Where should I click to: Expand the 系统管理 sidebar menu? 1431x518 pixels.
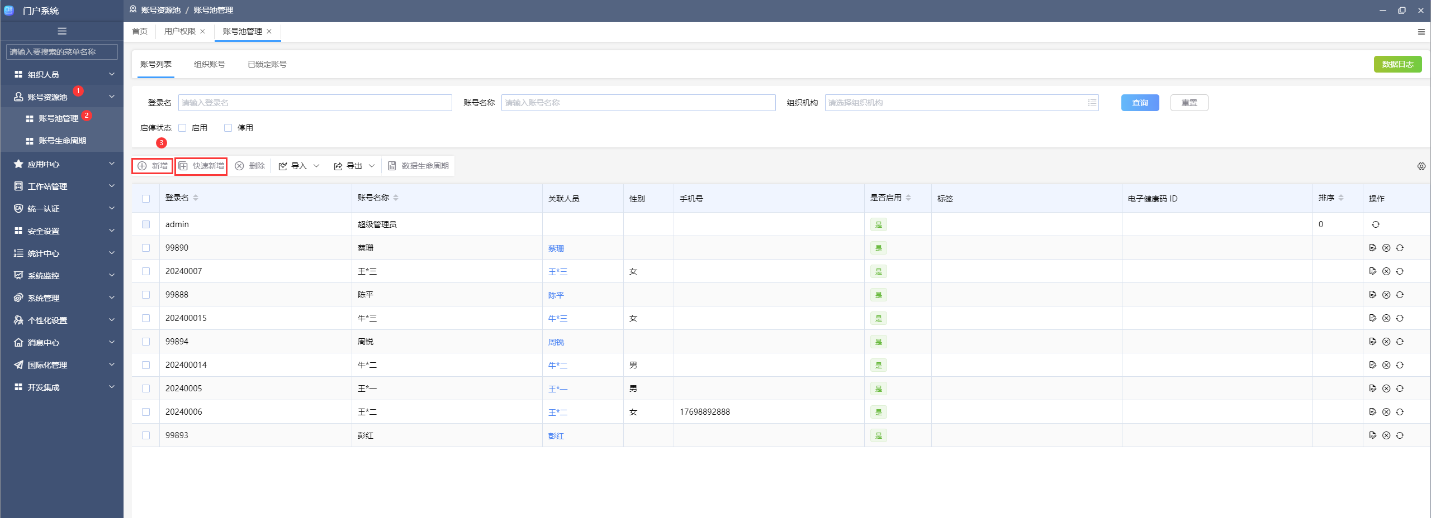[x=62, y=298]
